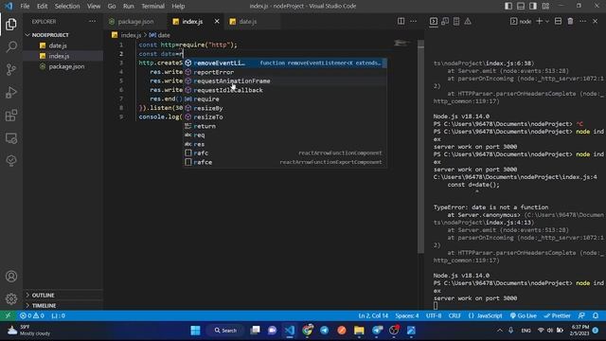The image size is (606, 341).
Task: Open the Go menu
Action: (112, 6)
